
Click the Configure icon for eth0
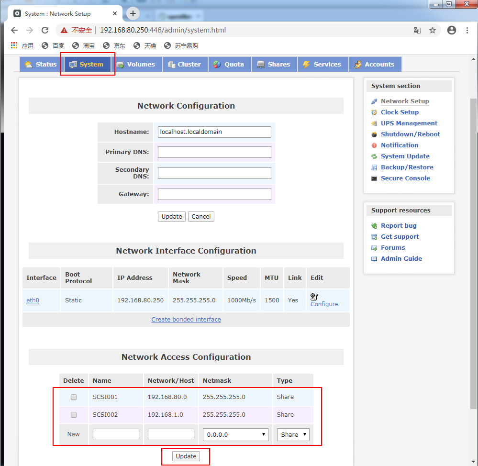click(314, 297)
